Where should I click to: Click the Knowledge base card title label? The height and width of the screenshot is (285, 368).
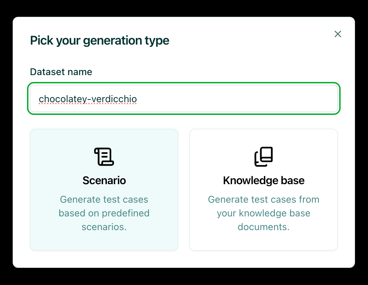[264, 180]
